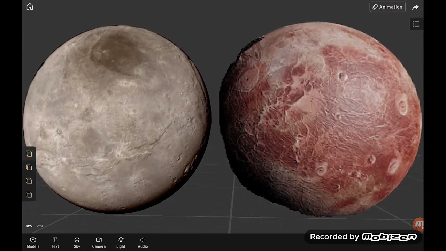
Task: Open the scene object list icon
Action: [416, 24]
